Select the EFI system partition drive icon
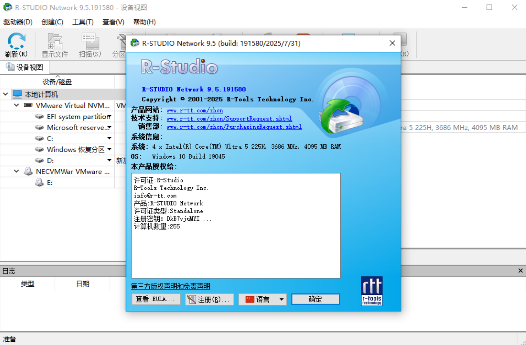This screenshot has width=526, height=345. tap(39, 117)
